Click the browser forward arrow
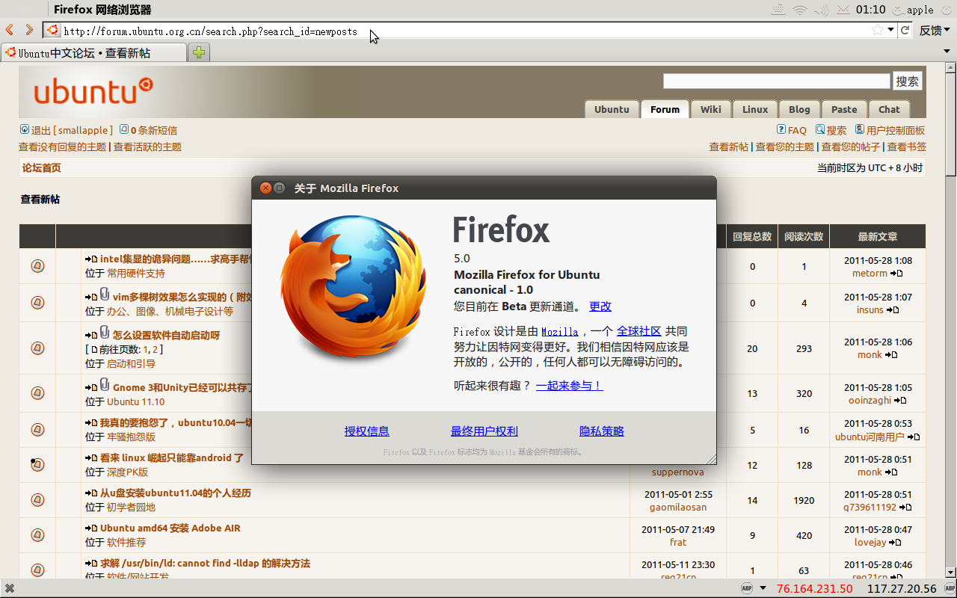Viewport: 957px width, 598px height. (x=29, y=30)
